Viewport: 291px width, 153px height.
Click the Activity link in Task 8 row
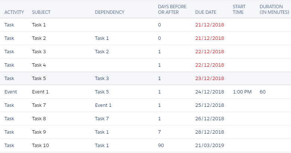click(x=9, y=118)
